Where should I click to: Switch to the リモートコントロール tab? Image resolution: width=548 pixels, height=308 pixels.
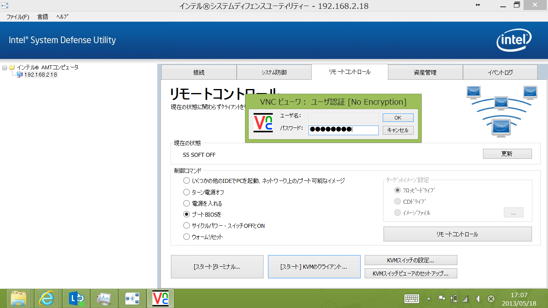pyautogui.click(x=350, y=72)
